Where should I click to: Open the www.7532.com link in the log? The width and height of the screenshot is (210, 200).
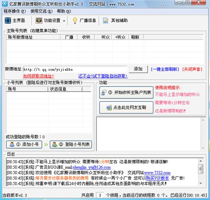[157, 173]
